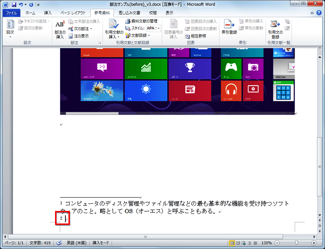Open Word Help question mark icon

click(x=319, y=13)
